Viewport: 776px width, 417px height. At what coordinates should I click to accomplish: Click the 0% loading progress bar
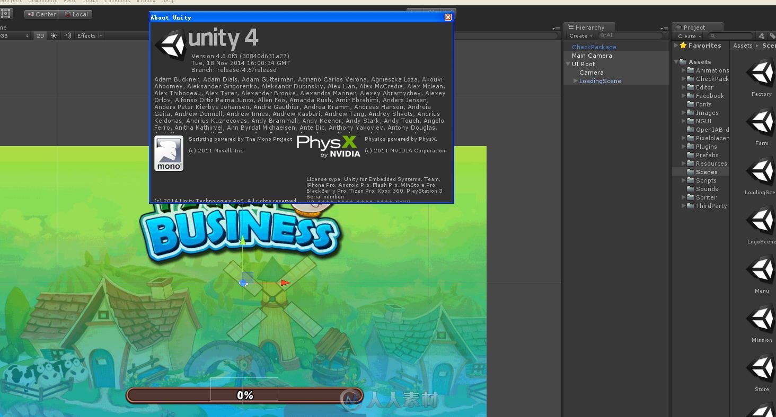pyautogui.click(x=244, y=395)
